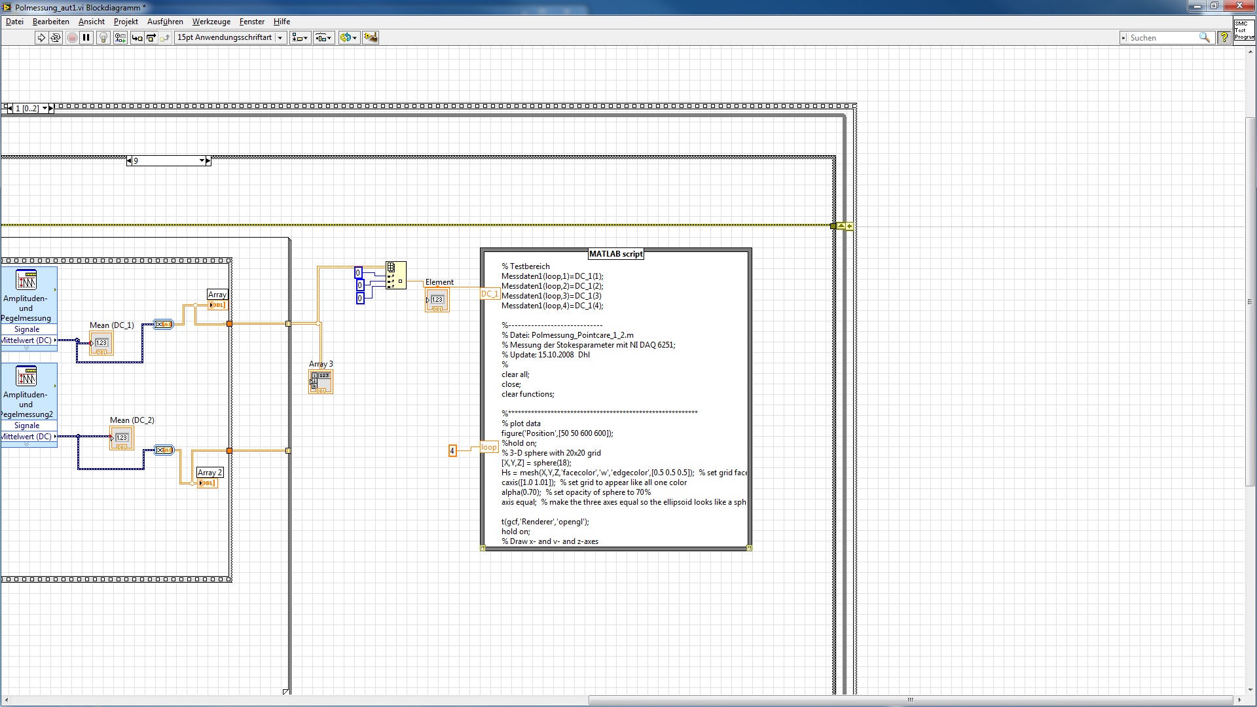
Task: Toggle Retain Wire Values button
Action: tap(120, 38)
